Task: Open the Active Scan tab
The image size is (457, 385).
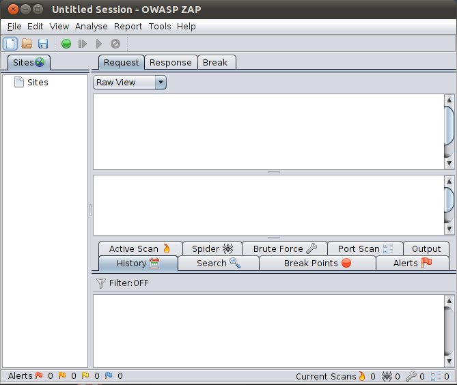Action: pyautogui.click(x=141, y=248)
